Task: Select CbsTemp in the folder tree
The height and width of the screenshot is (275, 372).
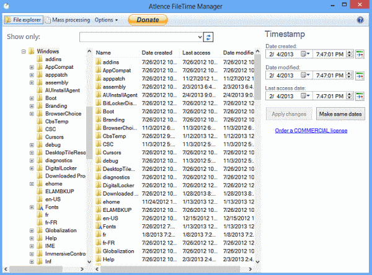Action: point(56,121)
